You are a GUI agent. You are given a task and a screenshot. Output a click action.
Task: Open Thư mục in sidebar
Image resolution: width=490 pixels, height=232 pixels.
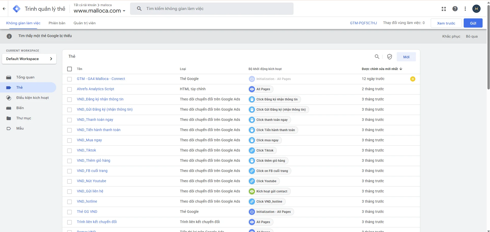point(28,118)
